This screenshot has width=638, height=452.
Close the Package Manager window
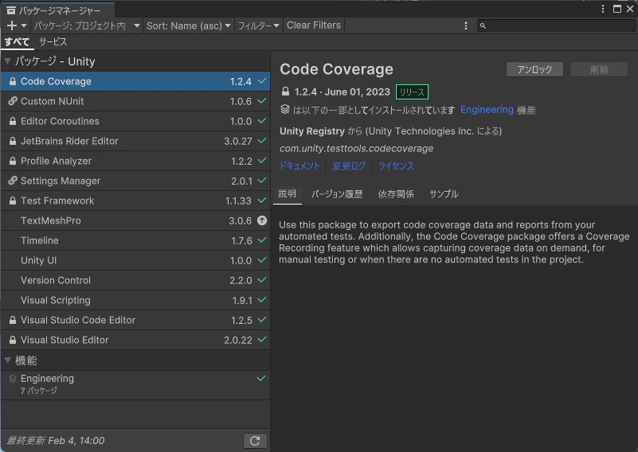click(630, 9)
